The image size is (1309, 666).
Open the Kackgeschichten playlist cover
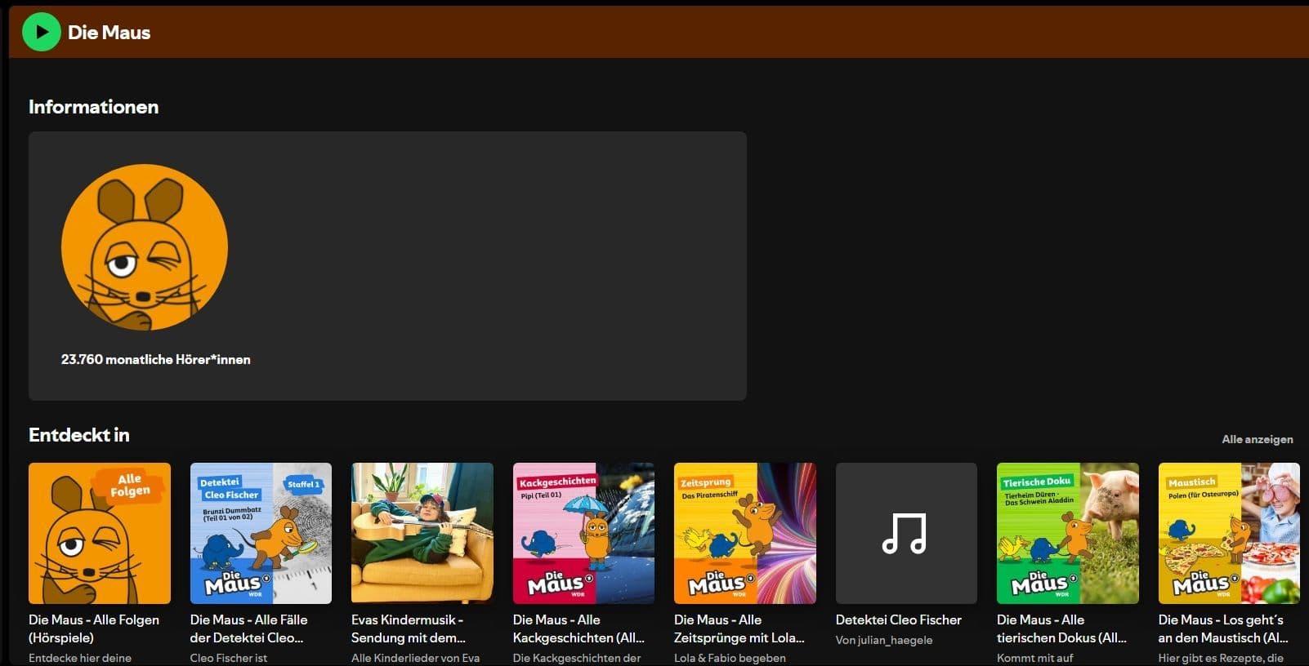(x=583, y=533)
